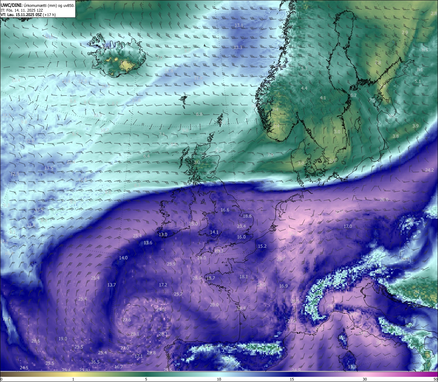This screenshot has width=438, height=382.
Task: Click the 16.7 value on the map
Action: (x=118, y=367)
